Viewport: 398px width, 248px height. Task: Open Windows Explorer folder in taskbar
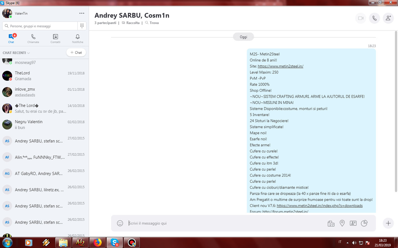pyautogui.click(x=63, y=242)
